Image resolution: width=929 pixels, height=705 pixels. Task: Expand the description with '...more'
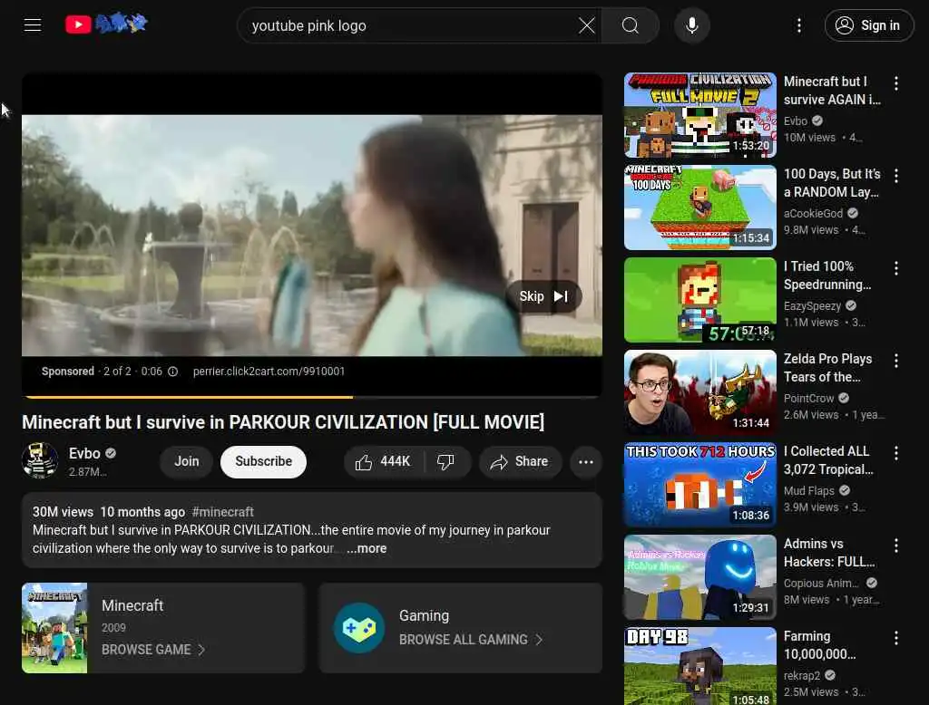(367, 549)
